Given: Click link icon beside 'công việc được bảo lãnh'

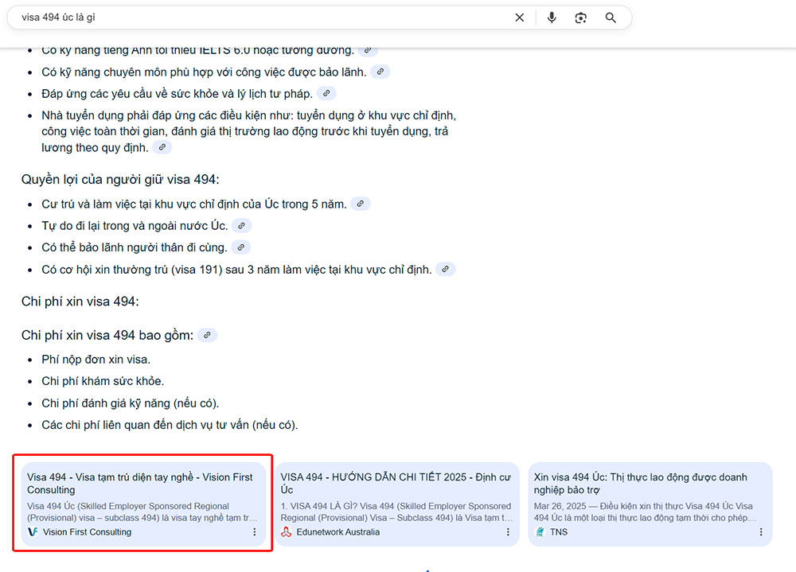Looking at the screenshot, I should [x=380, y=72].
